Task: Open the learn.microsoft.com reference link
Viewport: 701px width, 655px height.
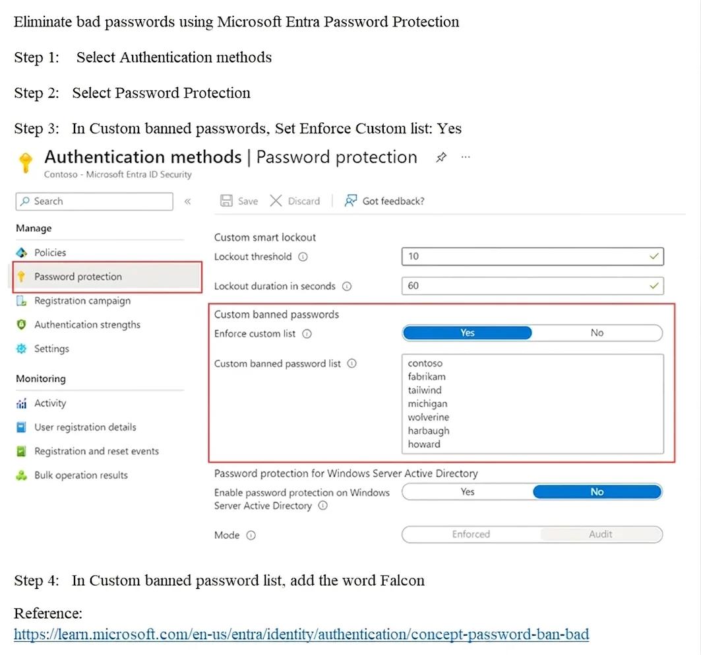Action: click(x=301, y=634)
